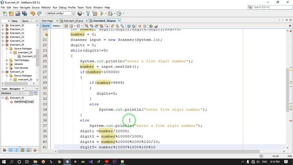Click the Toggle Highlight Search editor icon
The height and width of the screenshot is (165, 293).
pos(102,26)
